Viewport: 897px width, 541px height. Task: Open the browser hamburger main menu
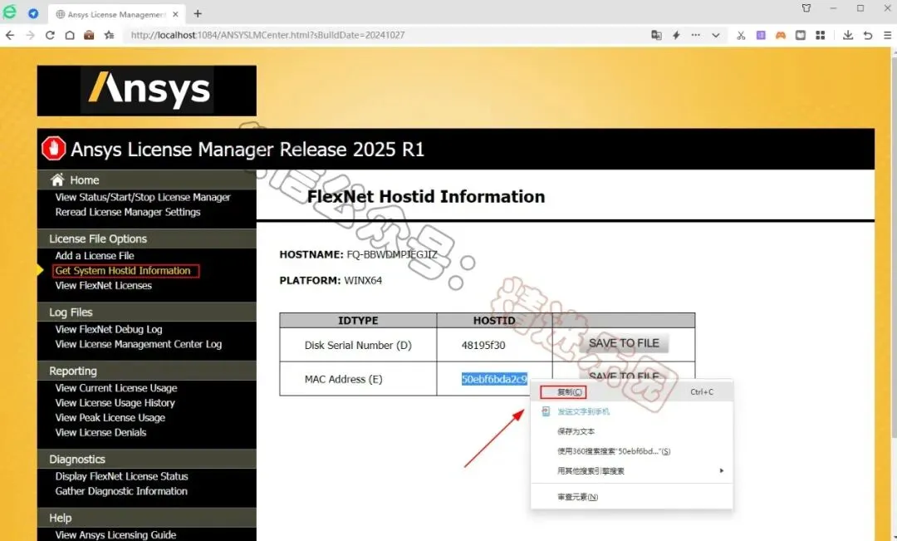[887, 35]
